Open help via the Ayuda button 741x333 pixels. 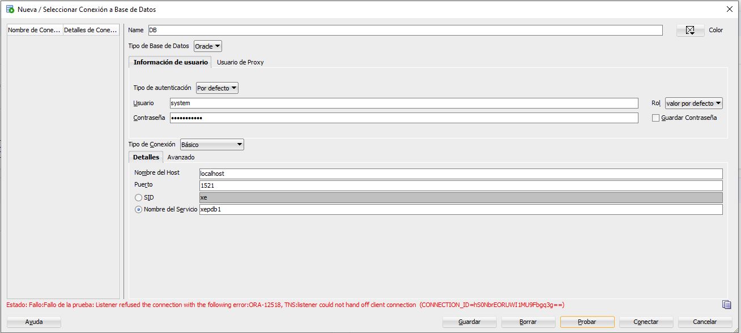point(34,322)
